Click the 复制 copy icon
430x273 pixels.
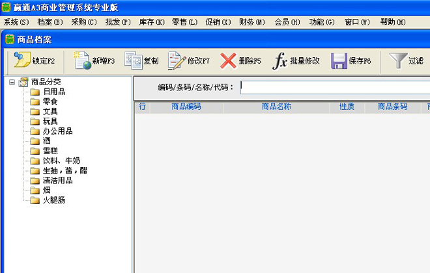point(133,61)
